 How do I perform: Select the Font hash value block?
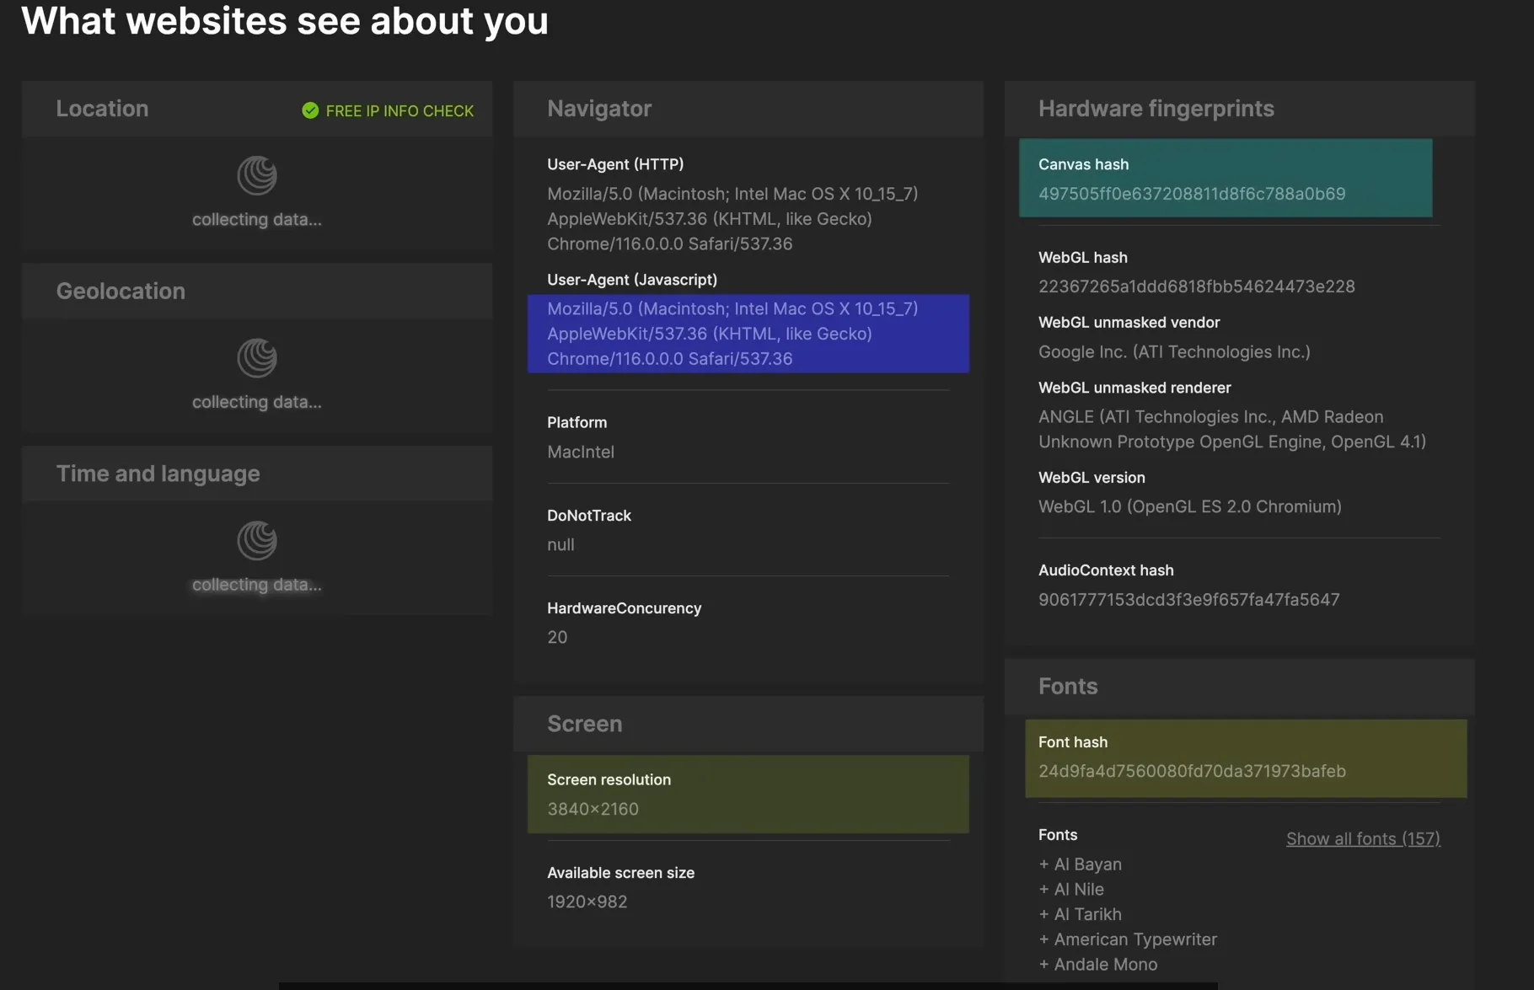pyautogui.click(x=1191, y=771)
